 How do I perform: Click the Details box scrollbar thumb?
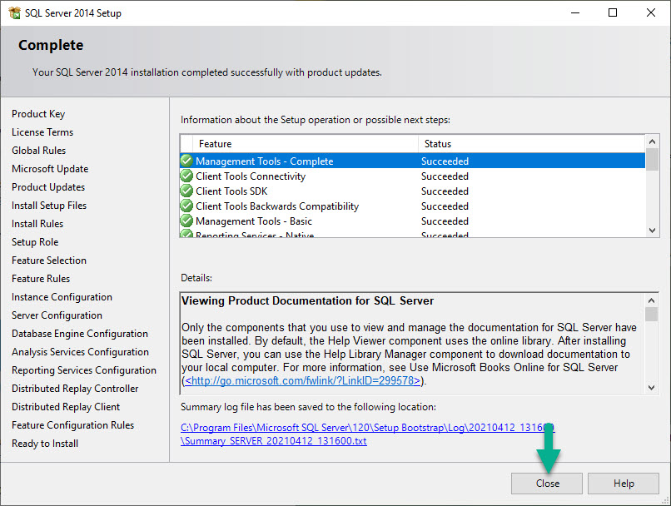(x=651, y=315)
